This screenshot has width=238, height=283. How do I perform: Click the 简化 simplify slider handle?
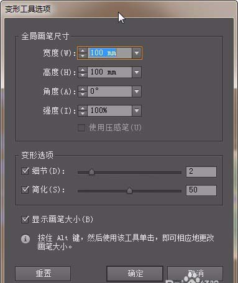tap(129, 190)
